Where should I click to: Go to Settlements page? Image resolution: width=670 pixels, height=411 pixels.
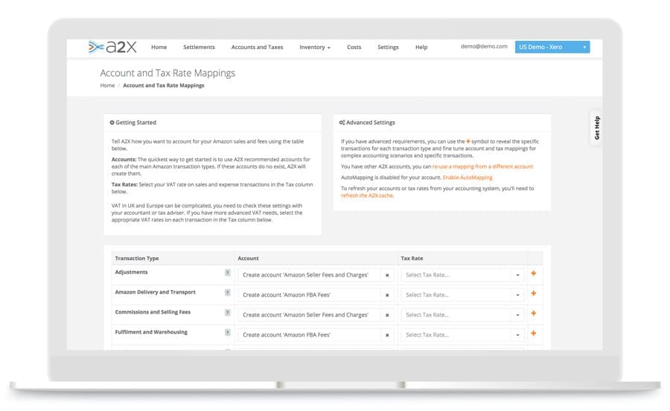[199, 47]
